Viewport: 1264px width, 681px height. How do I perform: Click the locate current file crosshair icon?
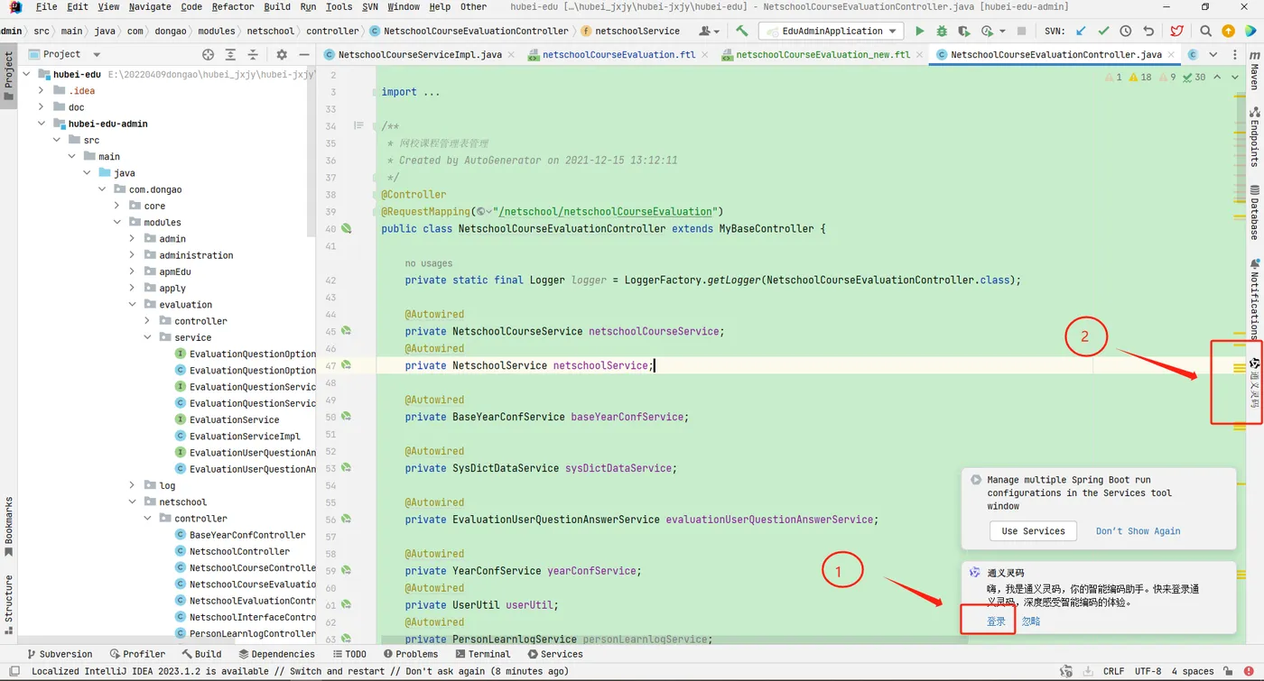208,54
